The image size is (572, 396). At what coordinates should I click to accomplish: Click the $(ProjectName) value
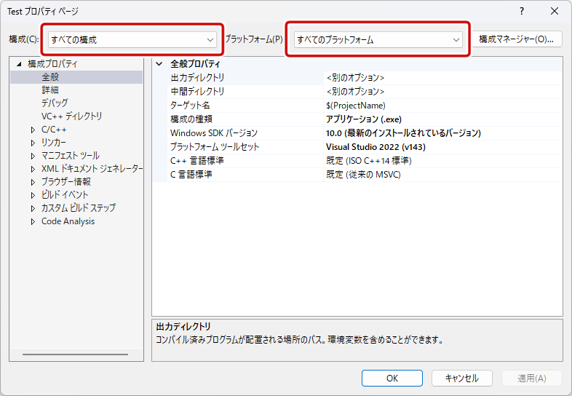tap(356, 106)
